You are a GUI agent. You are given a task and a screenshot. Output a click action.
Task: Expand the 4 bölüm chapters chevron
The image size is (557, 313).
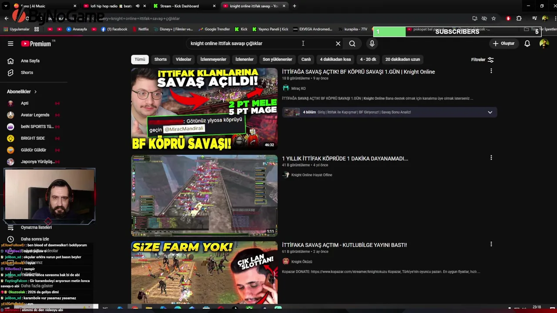(x=490, y=112)
